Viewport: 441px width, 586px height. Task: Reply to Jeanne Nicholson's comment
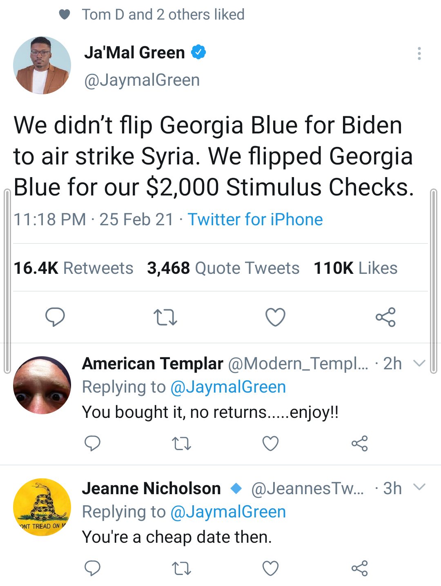[x=92, y=568]
